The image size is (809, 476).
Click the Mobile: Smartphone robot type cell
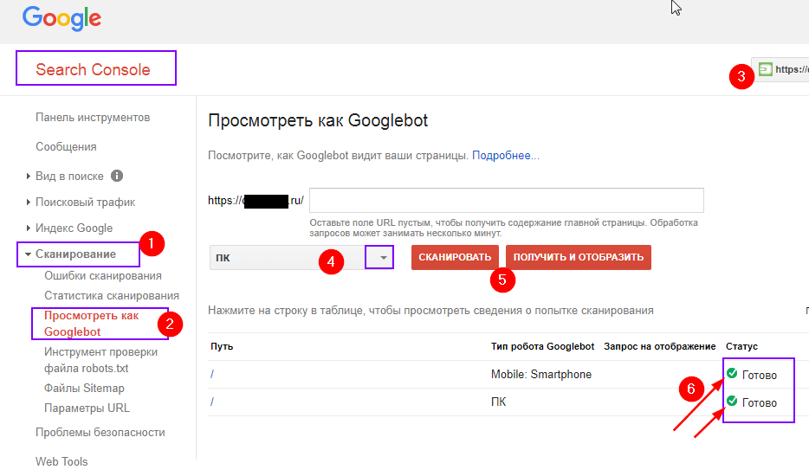pos(541,375)
